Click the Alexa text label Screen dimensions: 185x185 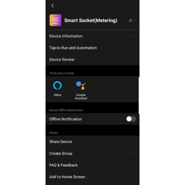[57, 95]
